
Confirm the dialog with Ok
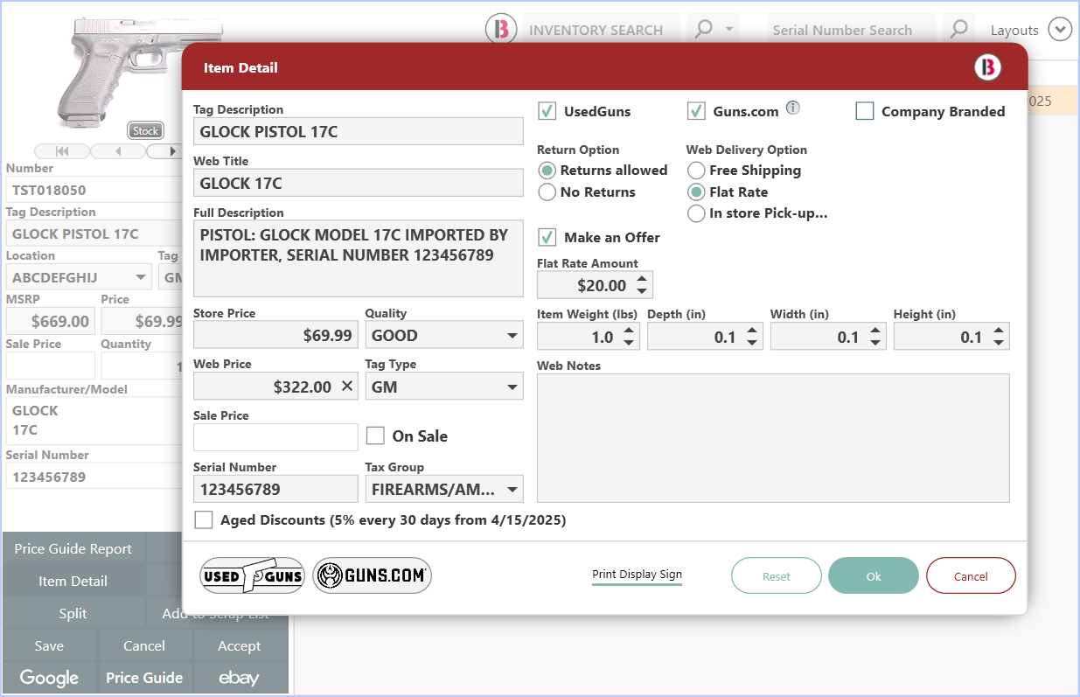(x=874, y=576)
